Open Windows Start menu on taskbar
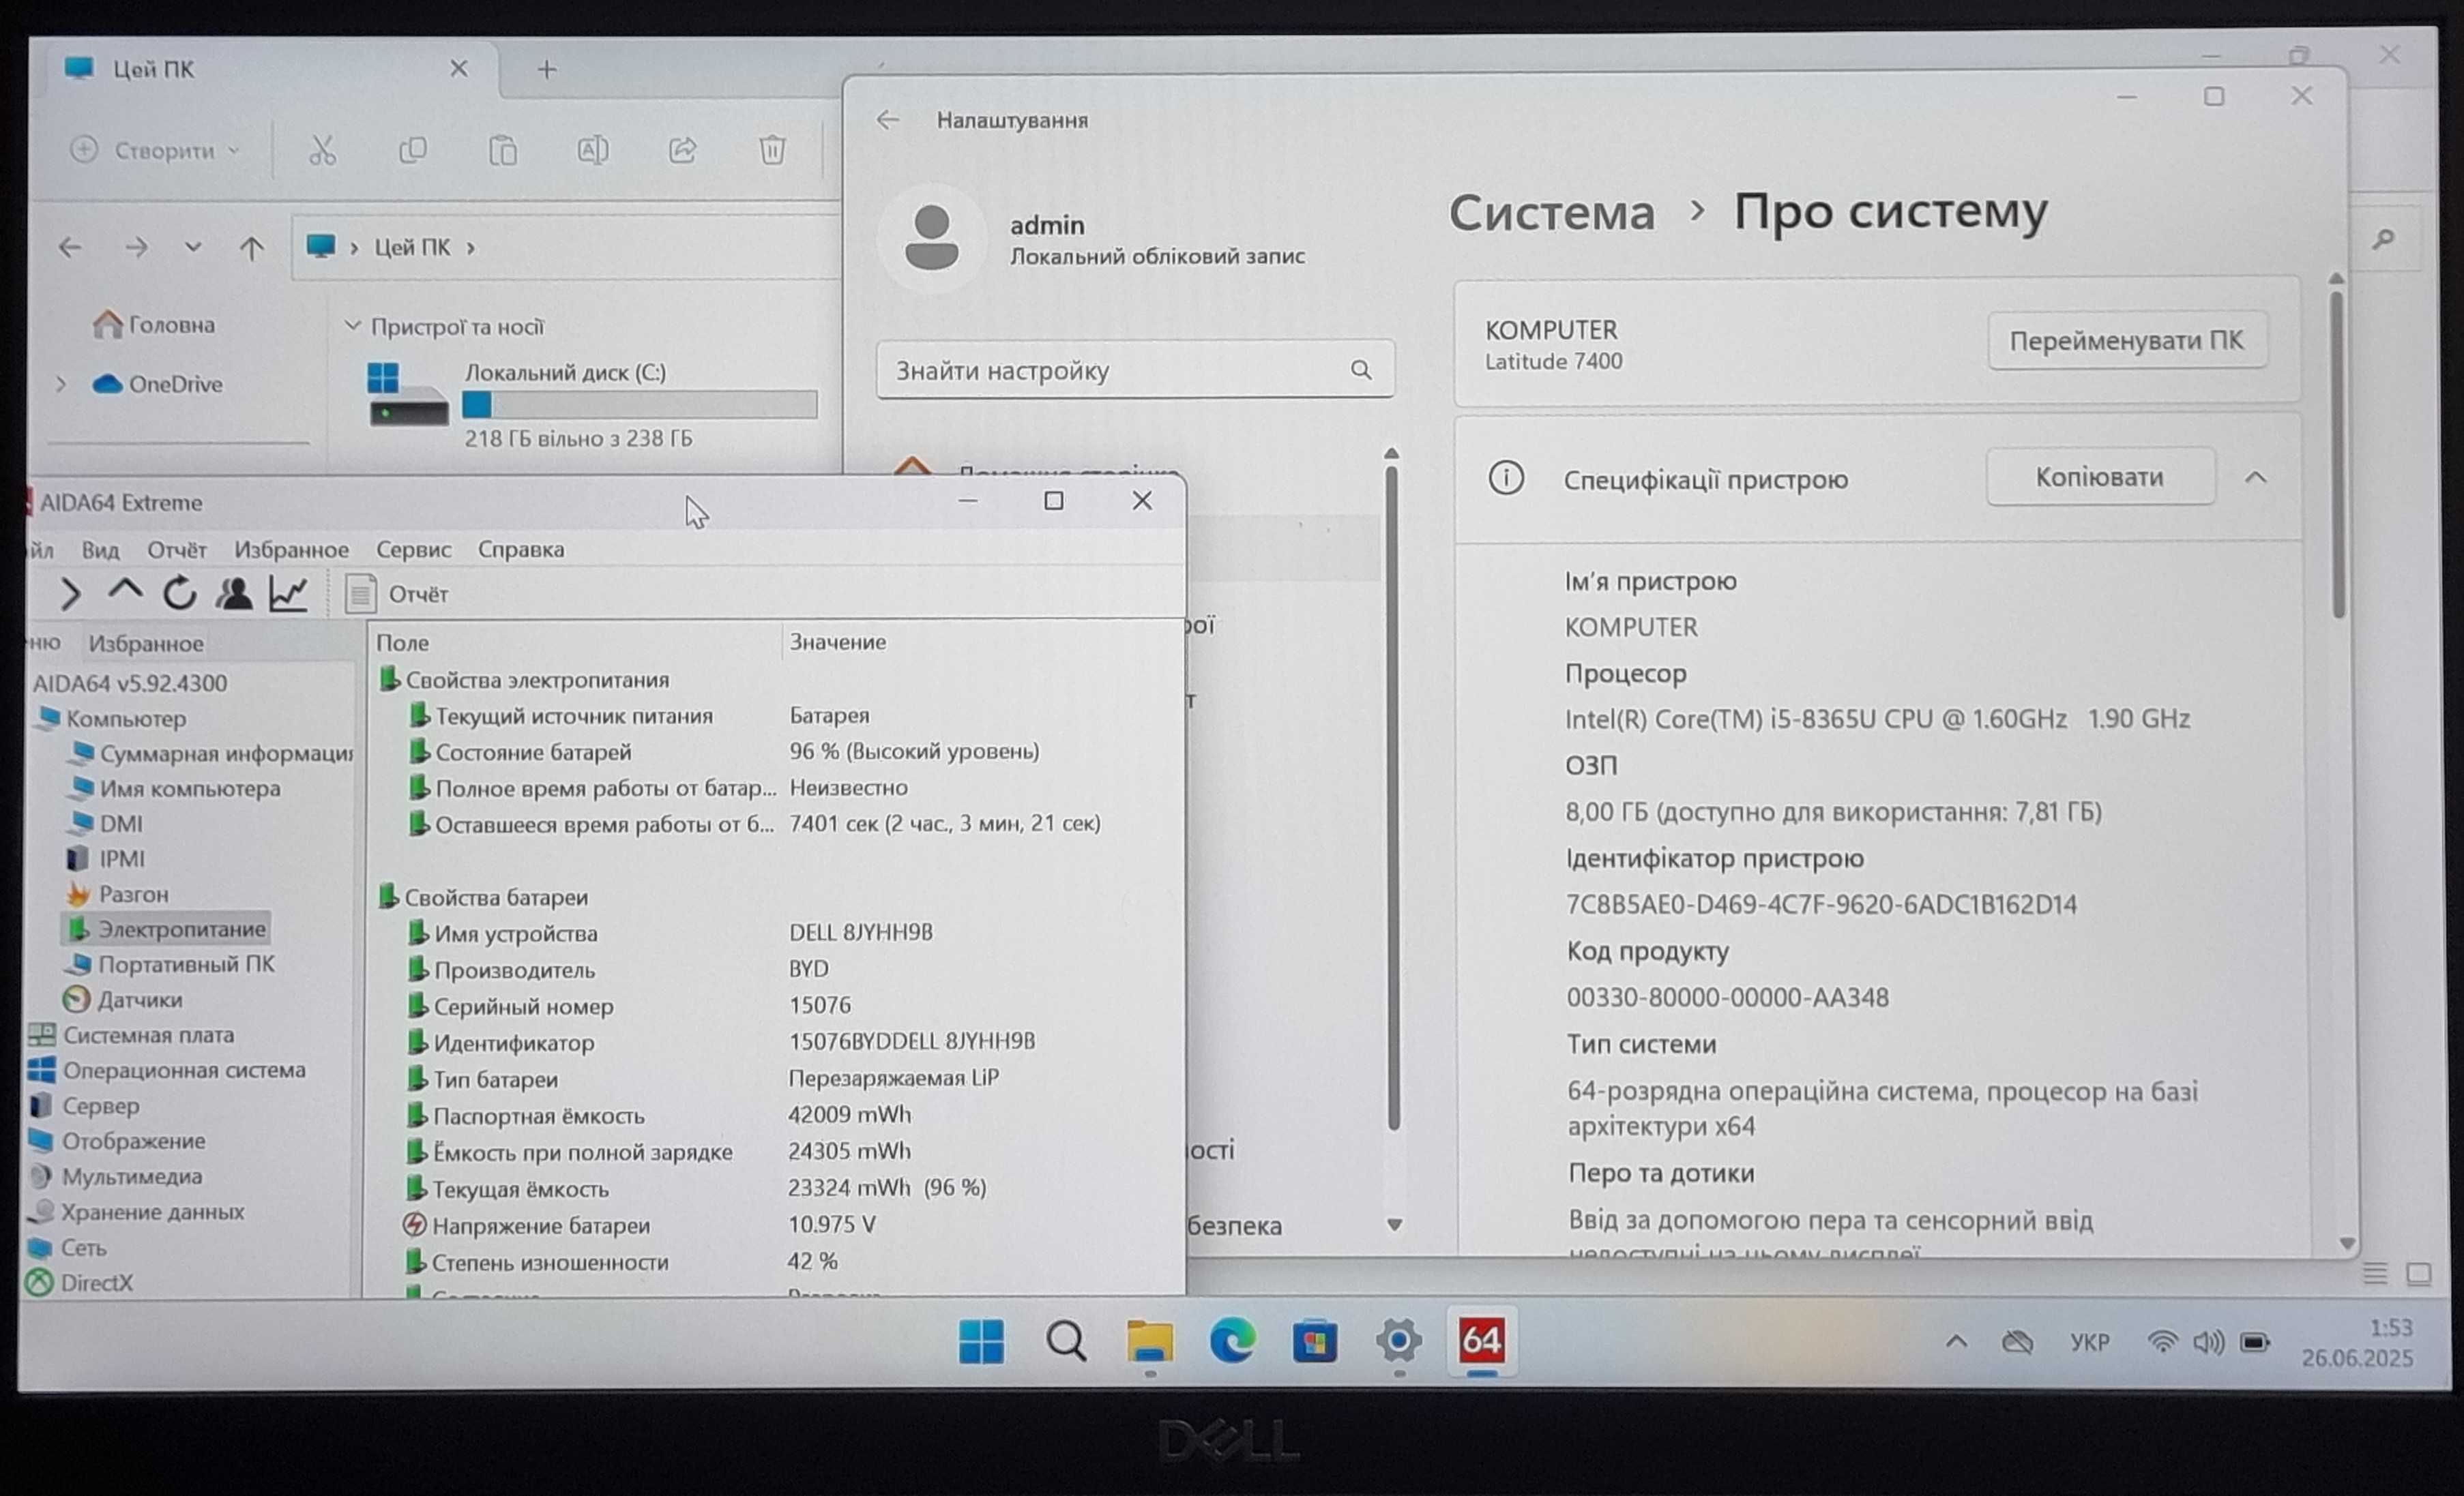Screen dimensions: 2464x1496 pyautogui.click(x=981, y=1341)
